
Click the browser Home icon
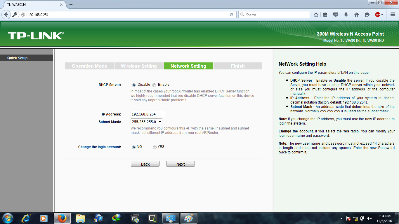(357, 14)
